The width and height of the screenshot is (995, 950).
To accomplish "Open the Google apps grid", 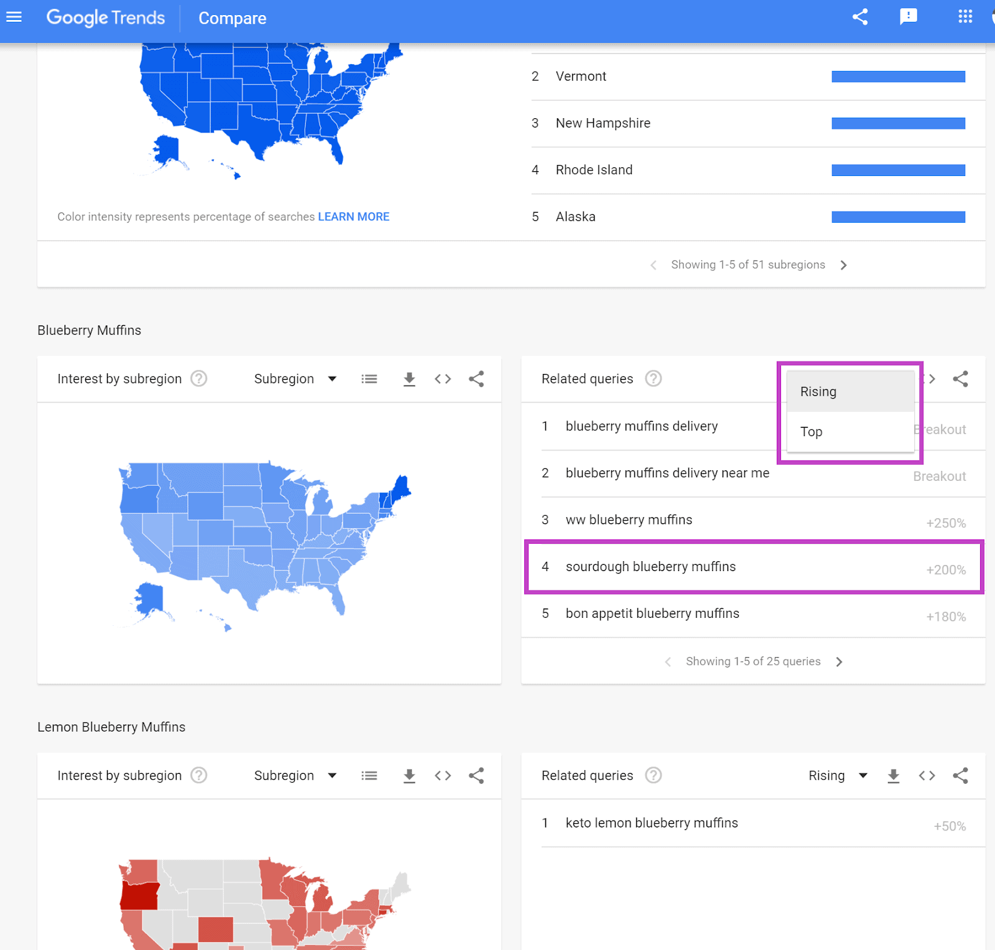I will pos(965,17).
